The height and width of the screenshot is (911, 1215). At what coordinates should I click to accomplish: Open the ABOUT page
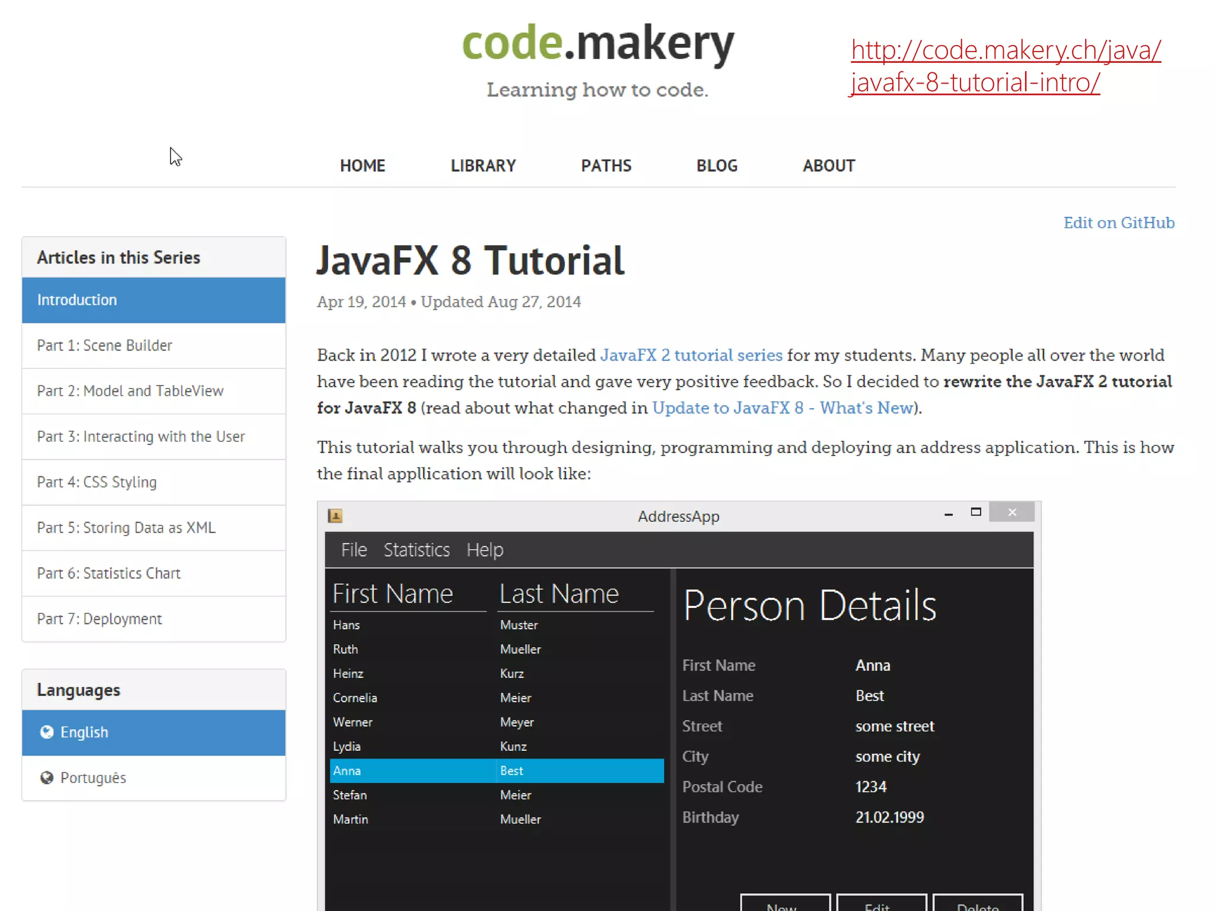coord(828,165)
